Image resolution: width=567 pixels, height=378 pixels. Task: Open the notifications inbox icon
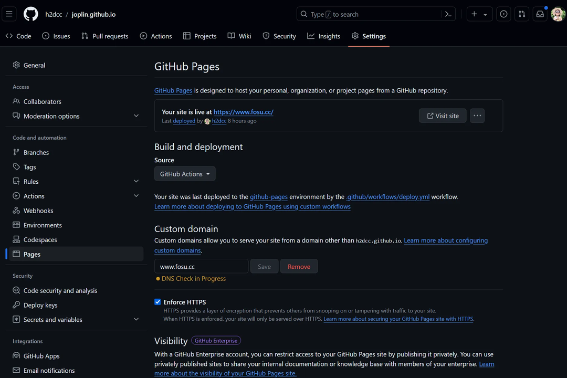point(540,14)
